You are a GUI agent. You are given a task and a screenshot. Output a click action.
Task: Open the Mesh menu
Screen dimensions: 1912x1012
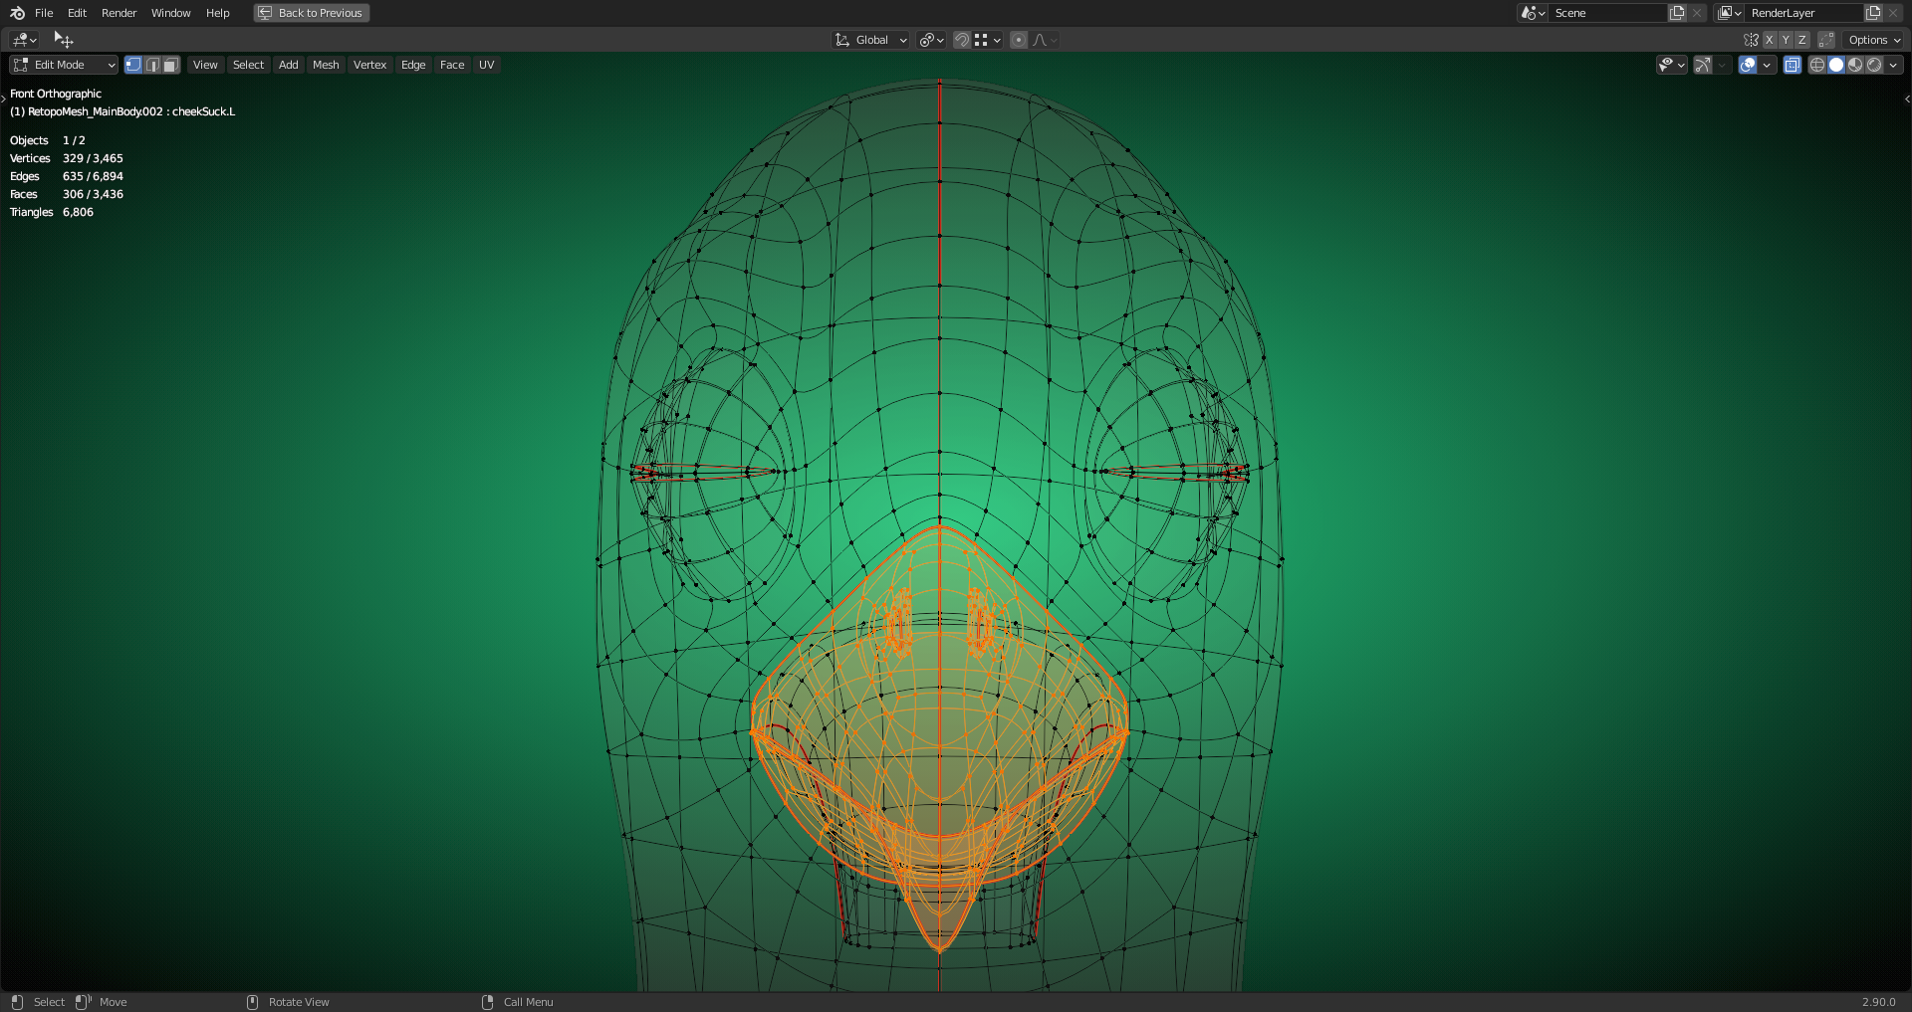tap(326, 64)
